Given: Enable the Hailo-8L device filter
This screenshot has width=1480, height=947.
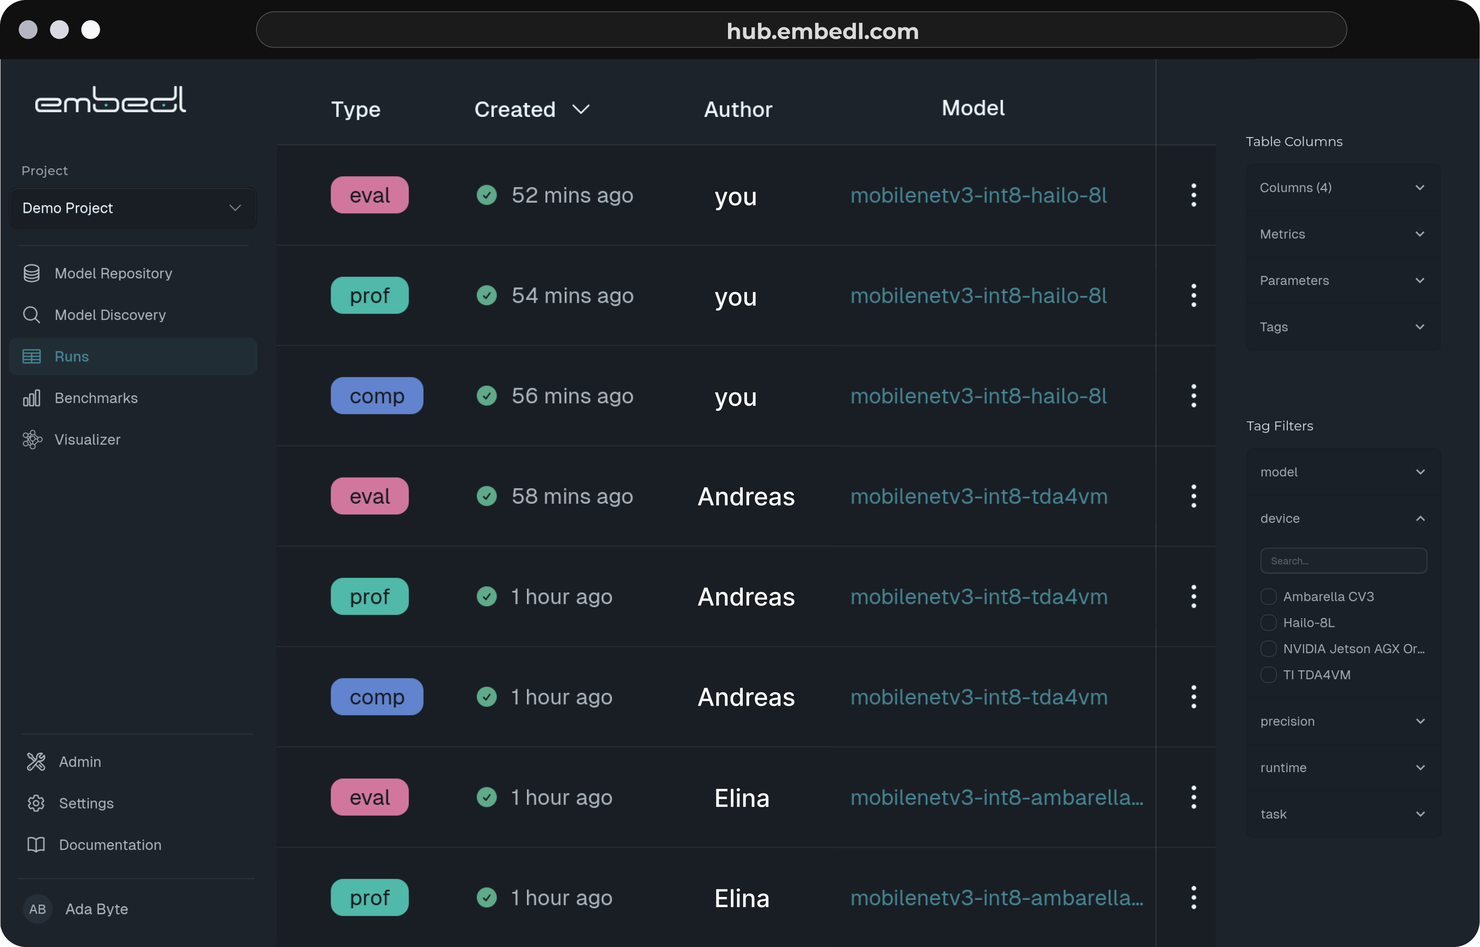Looking at the screenshot, I should tap(1268, 622).
